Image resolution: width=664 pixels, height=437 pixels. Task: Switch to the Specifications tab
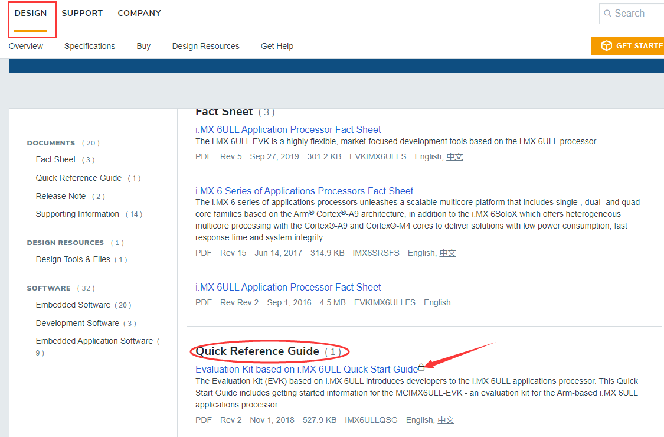pos(90,46)
